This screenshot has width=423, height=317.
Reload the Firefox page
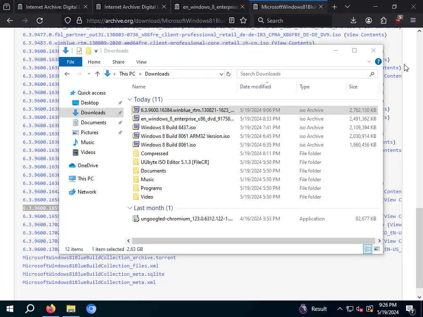(40, 21)
